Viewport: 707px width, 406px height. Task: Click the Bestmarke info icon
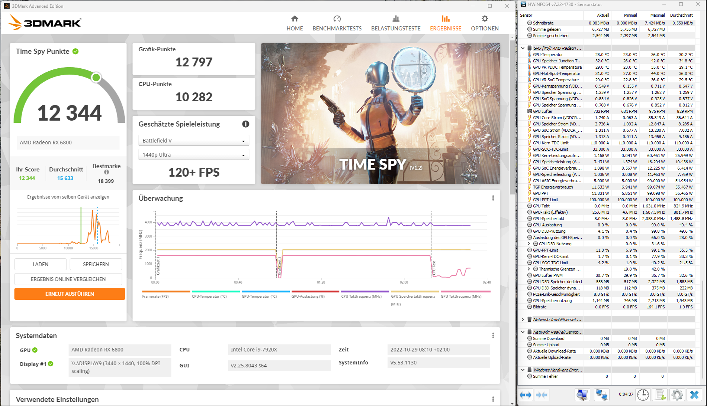point(106,172)
